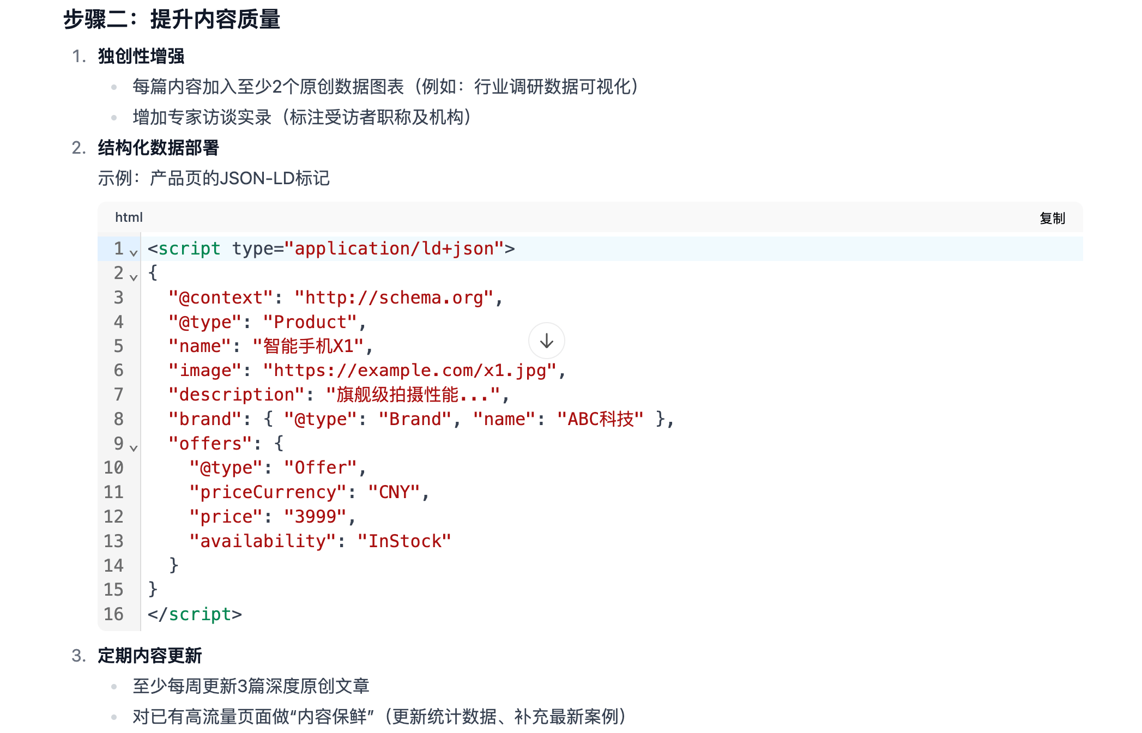Viewport: 1142px width, 733px height.
Task: Click the "image" URL code line
Action: [x=367, y=371]
